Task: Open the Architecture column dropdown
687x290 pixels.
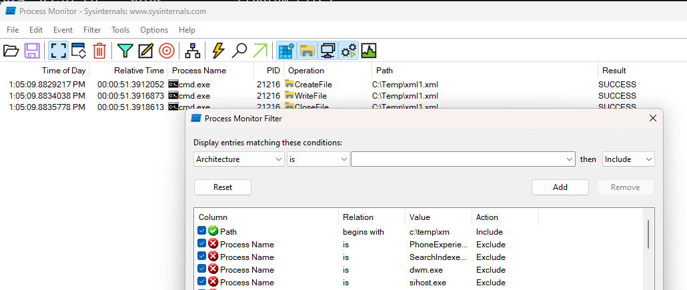Action: point(239,159)
